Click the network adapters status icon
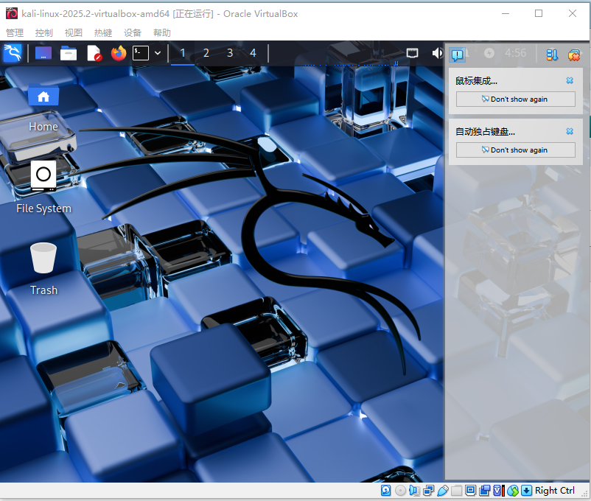Viewport: 591px width, 501px height. point(429,491)
